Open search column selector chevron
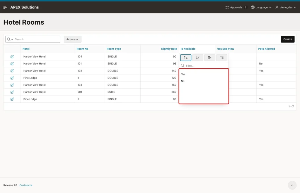Viewport: 300px width, 193px height. [12, 39]
